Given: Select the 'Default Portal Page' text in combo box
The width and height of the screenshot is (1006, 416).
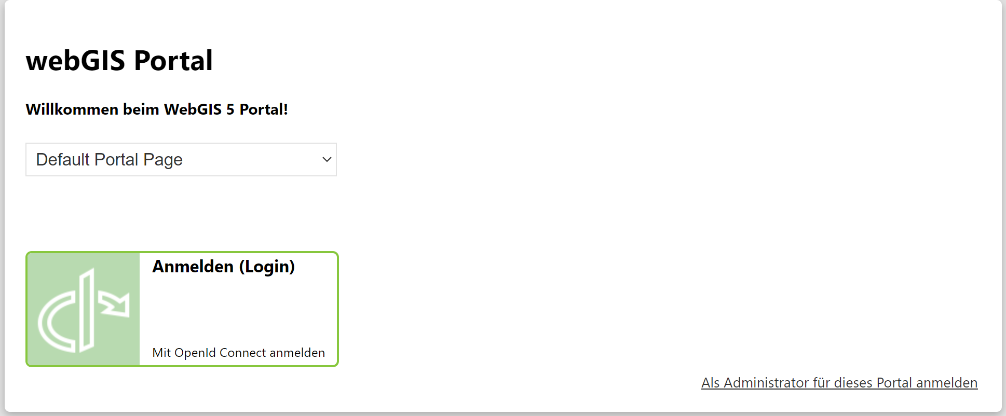Looking at the screenshot, I should click(109, 160).
